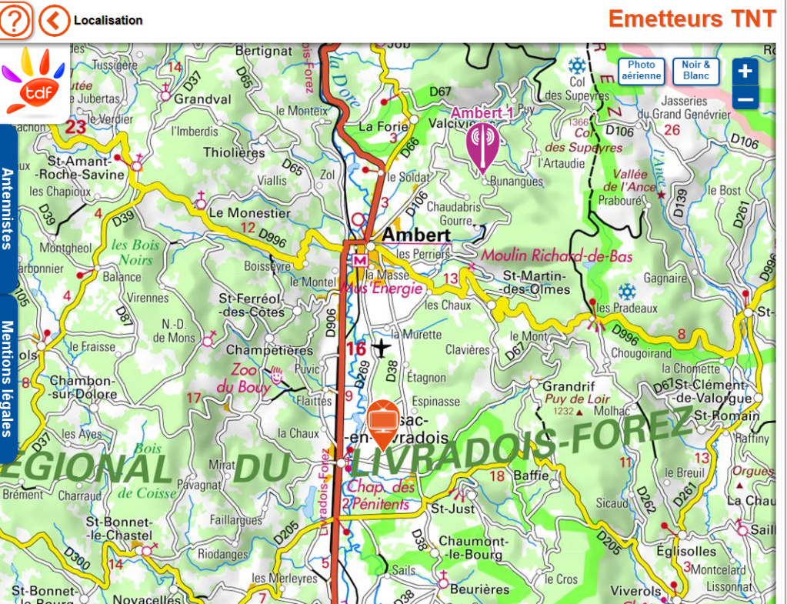Image resolution: width=787 pixels, height=604 pixels.
Task: Select the purple Ambert 1 transmitter marker
Action: [482, 145]
